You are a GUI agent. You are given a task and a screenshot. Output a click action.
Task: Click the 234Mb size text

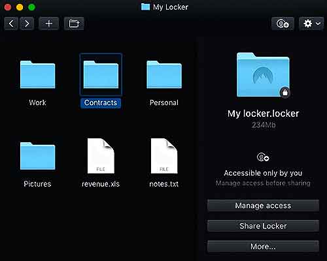click(x=264, y=125)
